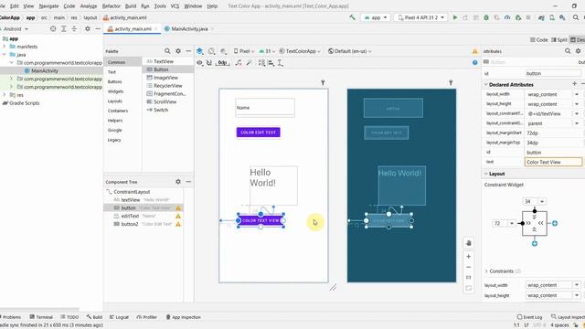Open the VCS menu

175,6
